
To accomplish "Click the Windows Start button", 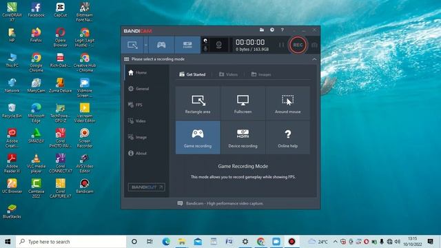I will point(8,242).
